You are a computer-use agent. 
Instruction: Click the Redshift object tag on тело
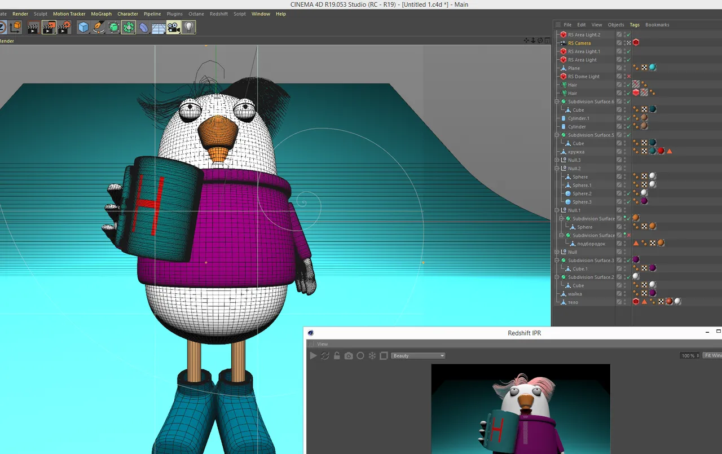pos(636,302)
